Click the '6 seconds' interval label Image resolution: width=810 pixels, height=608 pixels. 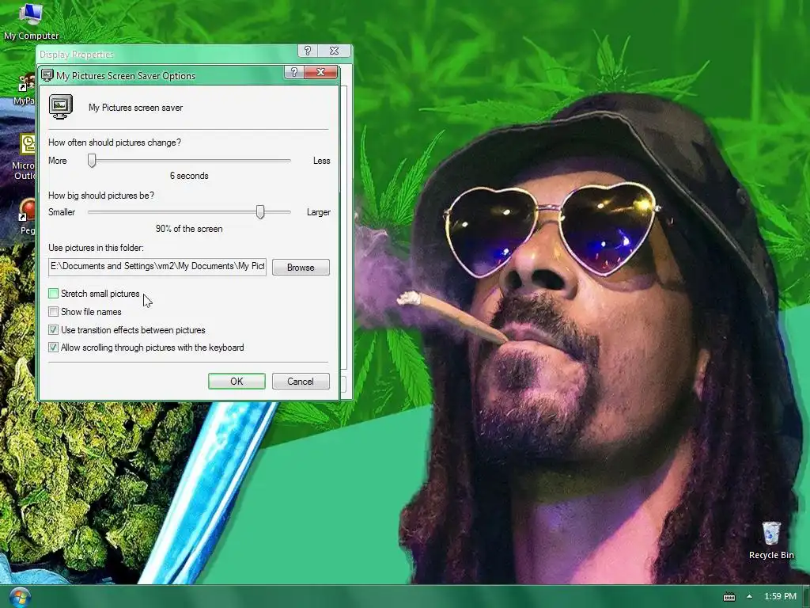pos(189,176)
